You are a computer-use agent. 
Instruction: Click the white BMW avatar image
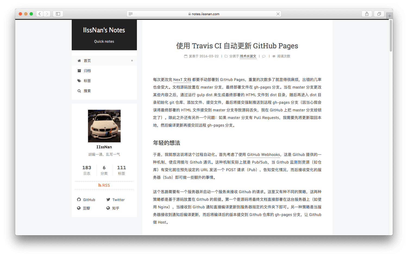104,126
